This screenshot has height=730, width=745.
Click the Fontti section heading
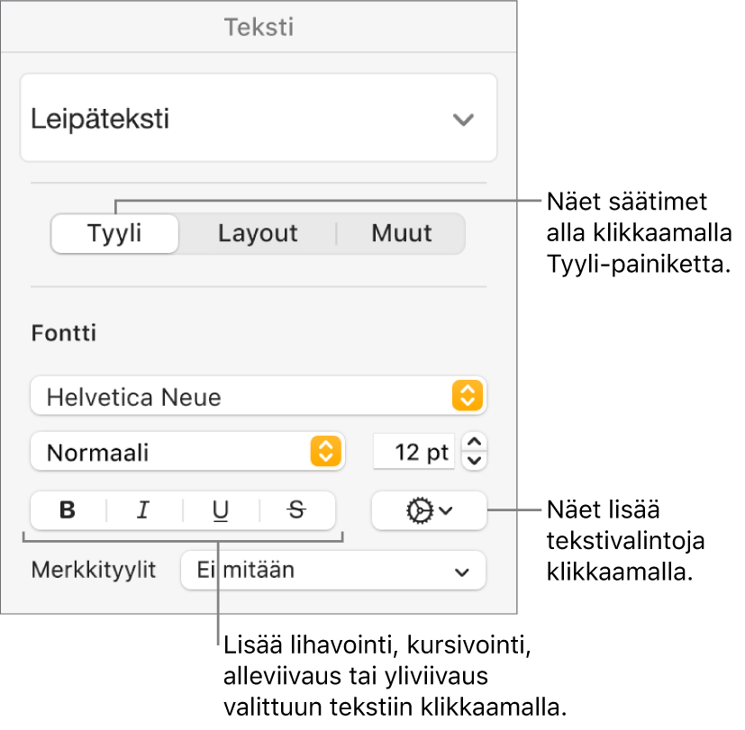[64, 333]
